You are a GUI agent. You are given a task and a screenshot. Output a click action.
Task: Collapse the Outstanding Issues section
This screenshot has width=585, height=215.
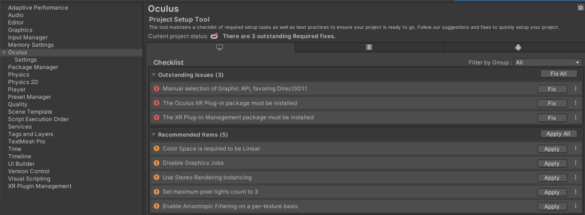(154, 75)
